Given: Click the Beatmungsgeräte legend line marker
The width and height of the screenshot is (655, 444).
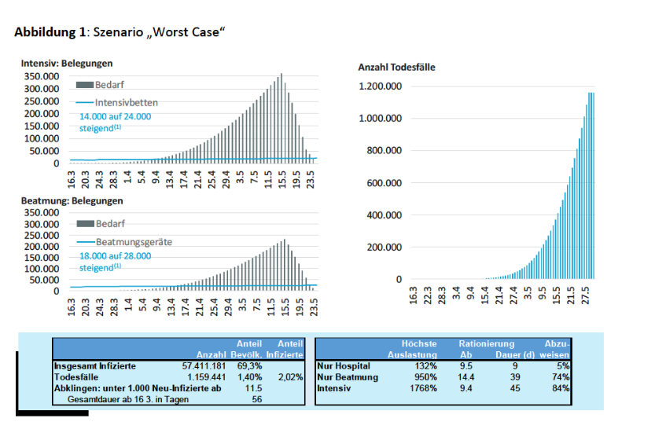Looking at the screenshot, I should click(84, 243).
